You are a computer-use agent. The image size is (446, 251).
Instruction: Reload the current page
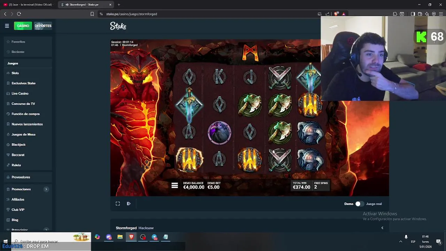pyautogui.click(x=19, y=14)
